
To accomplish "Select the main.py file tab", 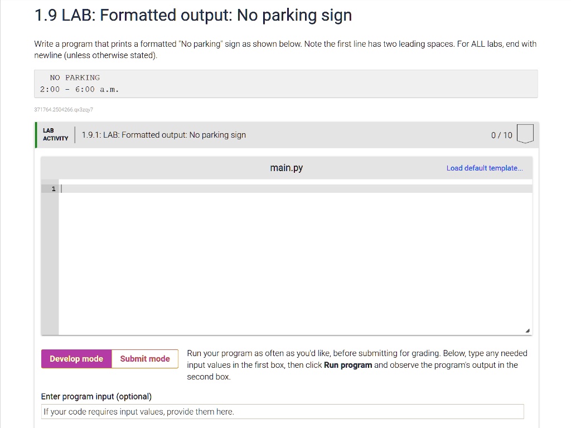I will [286, 168].
